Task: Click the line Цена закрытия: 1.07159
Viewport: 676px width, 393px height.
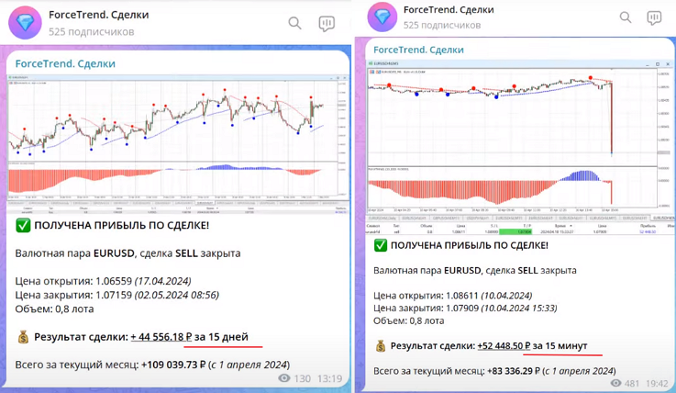Action: 117,295
